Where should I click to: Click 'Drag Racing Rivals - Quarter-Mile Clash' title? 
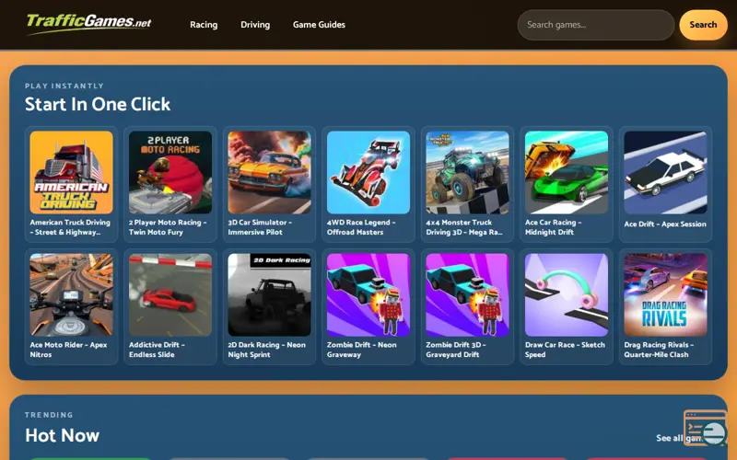tap(659, 350)
